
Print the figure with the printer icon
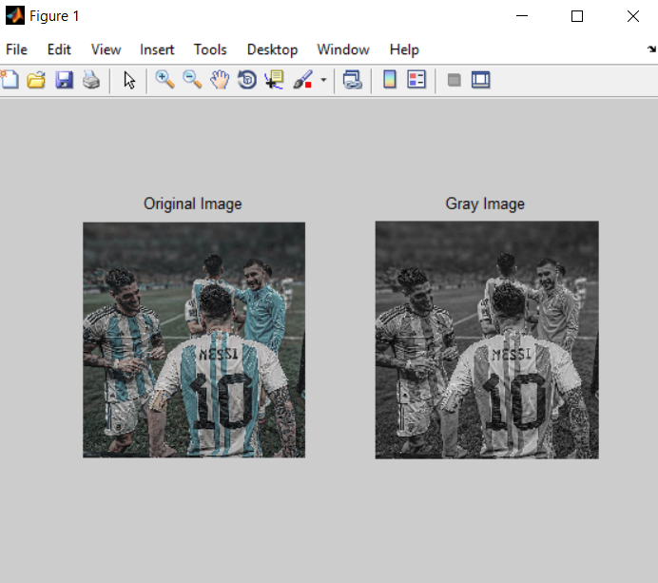[90, 81]
